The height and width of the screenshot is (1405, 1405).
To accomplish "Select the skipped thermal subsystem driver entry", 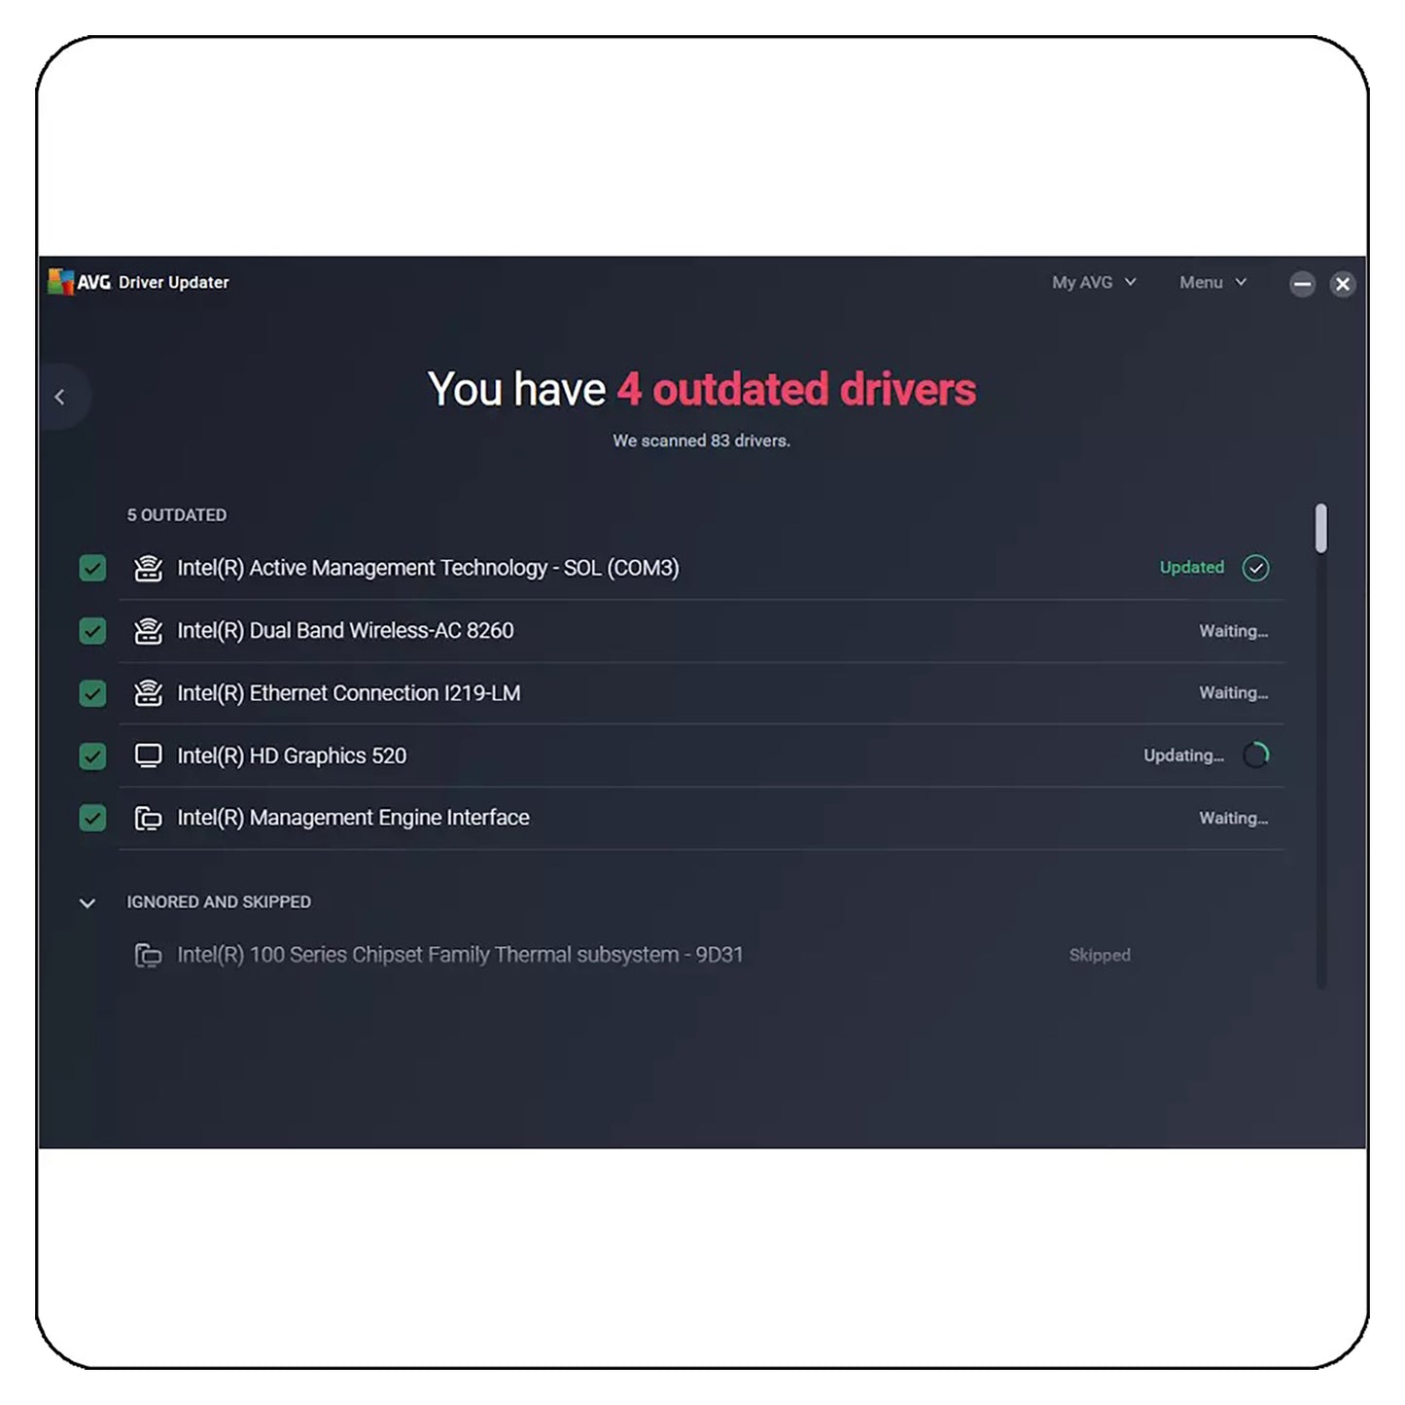I will pyautogui.click(x=461, y=955).
